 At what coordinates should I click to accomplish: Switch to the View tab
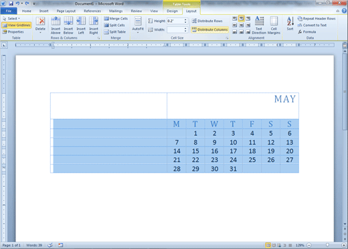tap(154, 11)
